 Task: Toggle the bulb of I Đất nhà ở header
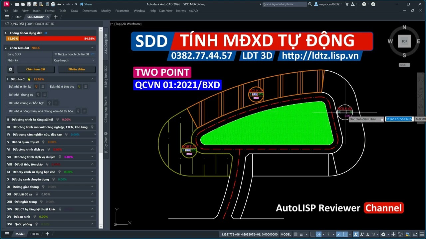tap(29, 79)
